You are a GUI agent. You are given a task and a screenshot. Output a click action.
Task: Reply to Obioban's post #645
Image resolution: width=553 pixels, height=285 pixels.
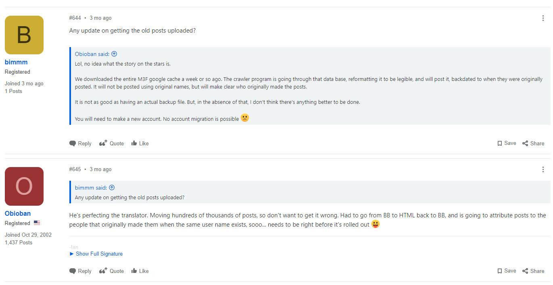pos(80,271)
